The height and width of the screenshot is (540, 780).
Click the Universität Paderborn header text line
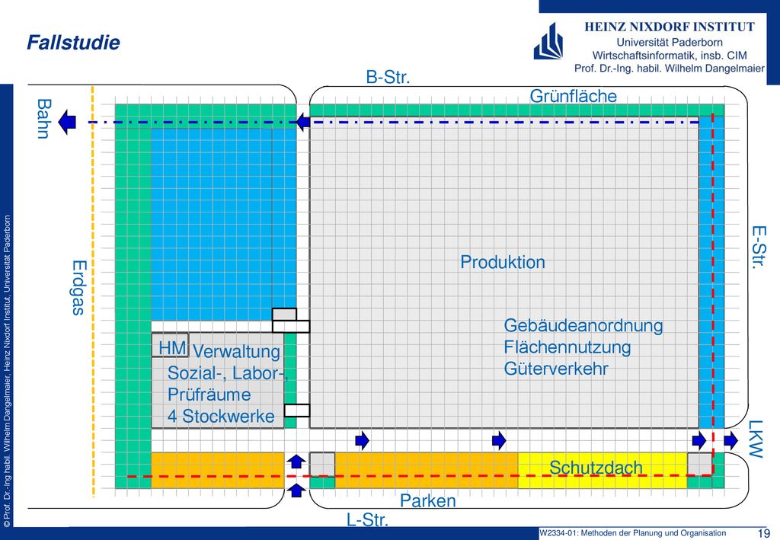(669, 42)
